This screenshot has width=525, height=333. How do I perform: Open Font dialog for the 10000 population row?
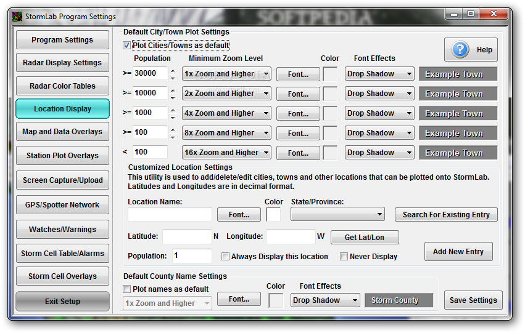[298, 94]
